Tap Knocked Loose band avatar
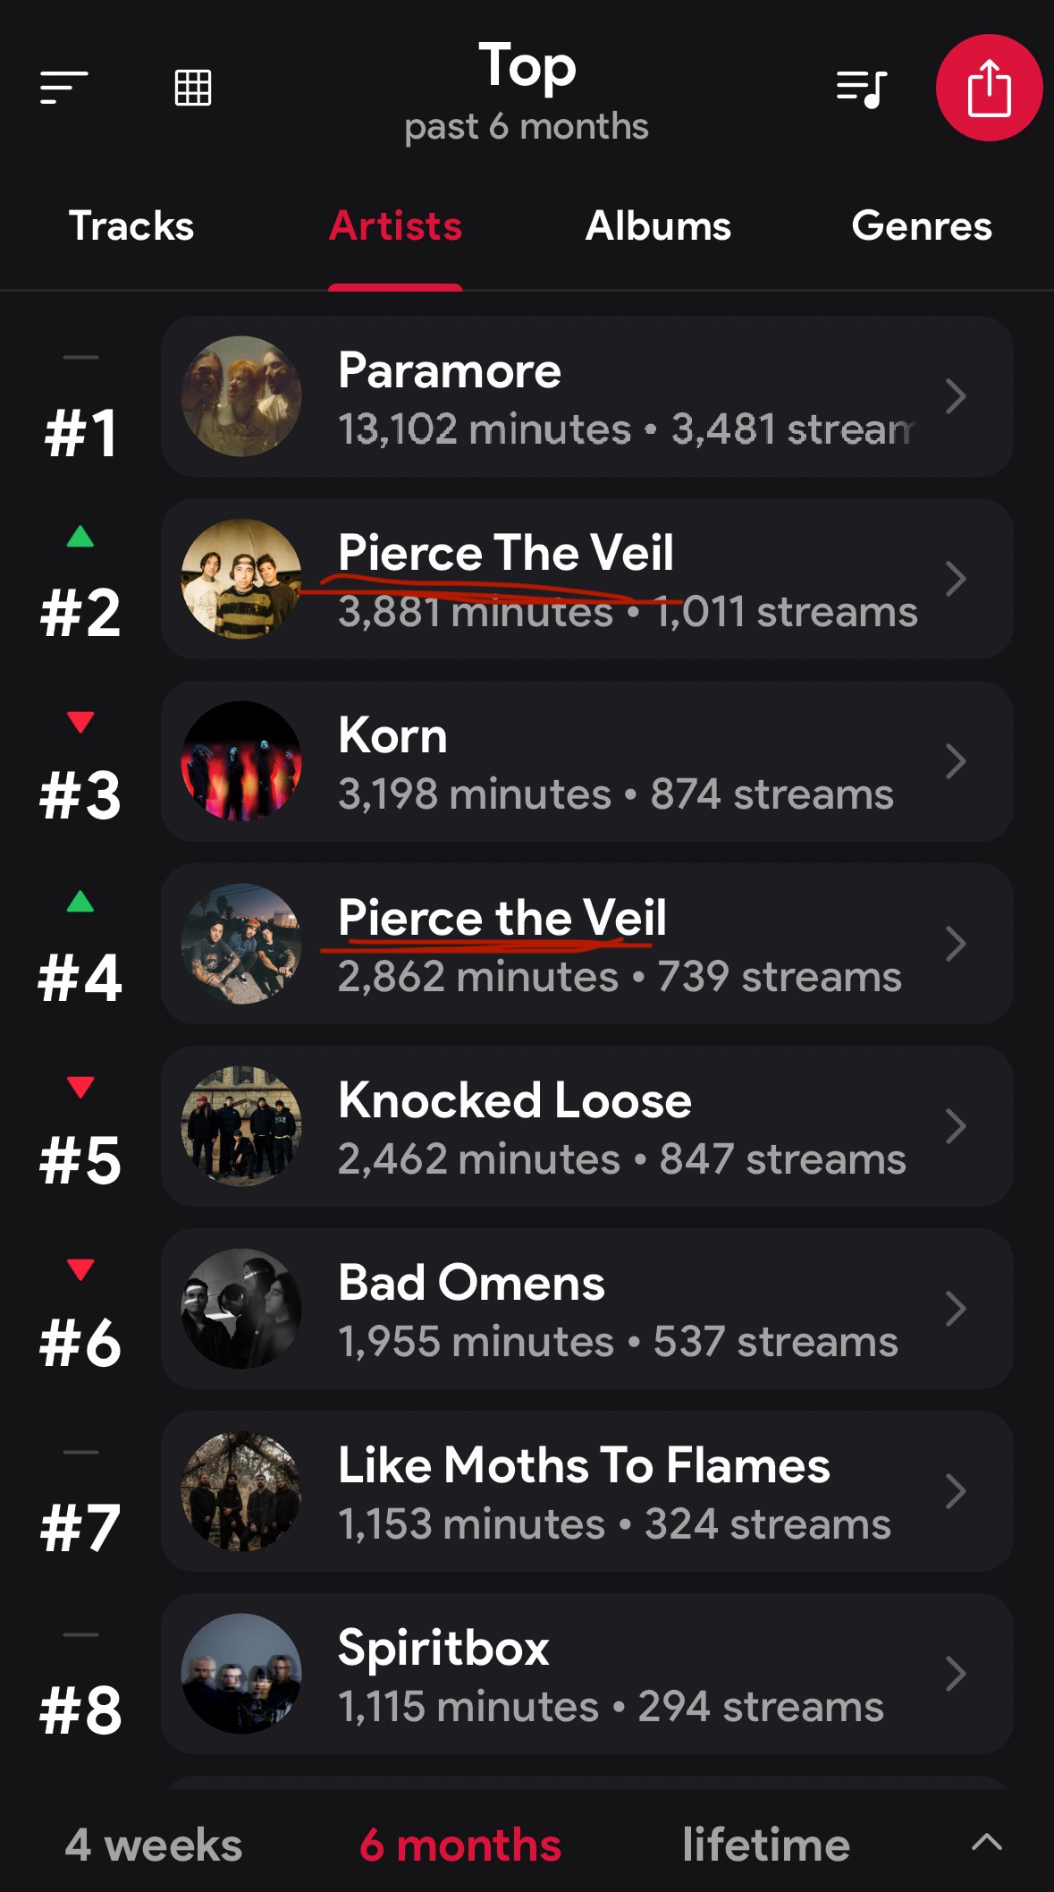Image resolution: width=1054 pixels, height=1892 pixels. pyautogui.click(x=241, y=1126)
